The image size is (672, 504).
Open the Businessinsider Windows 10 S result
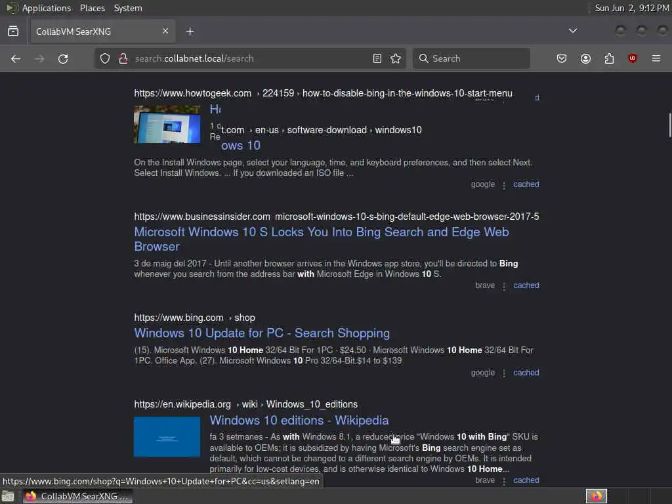[322, 239]
